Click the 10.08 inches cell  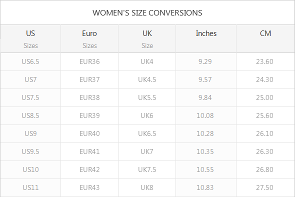[205, 115]
